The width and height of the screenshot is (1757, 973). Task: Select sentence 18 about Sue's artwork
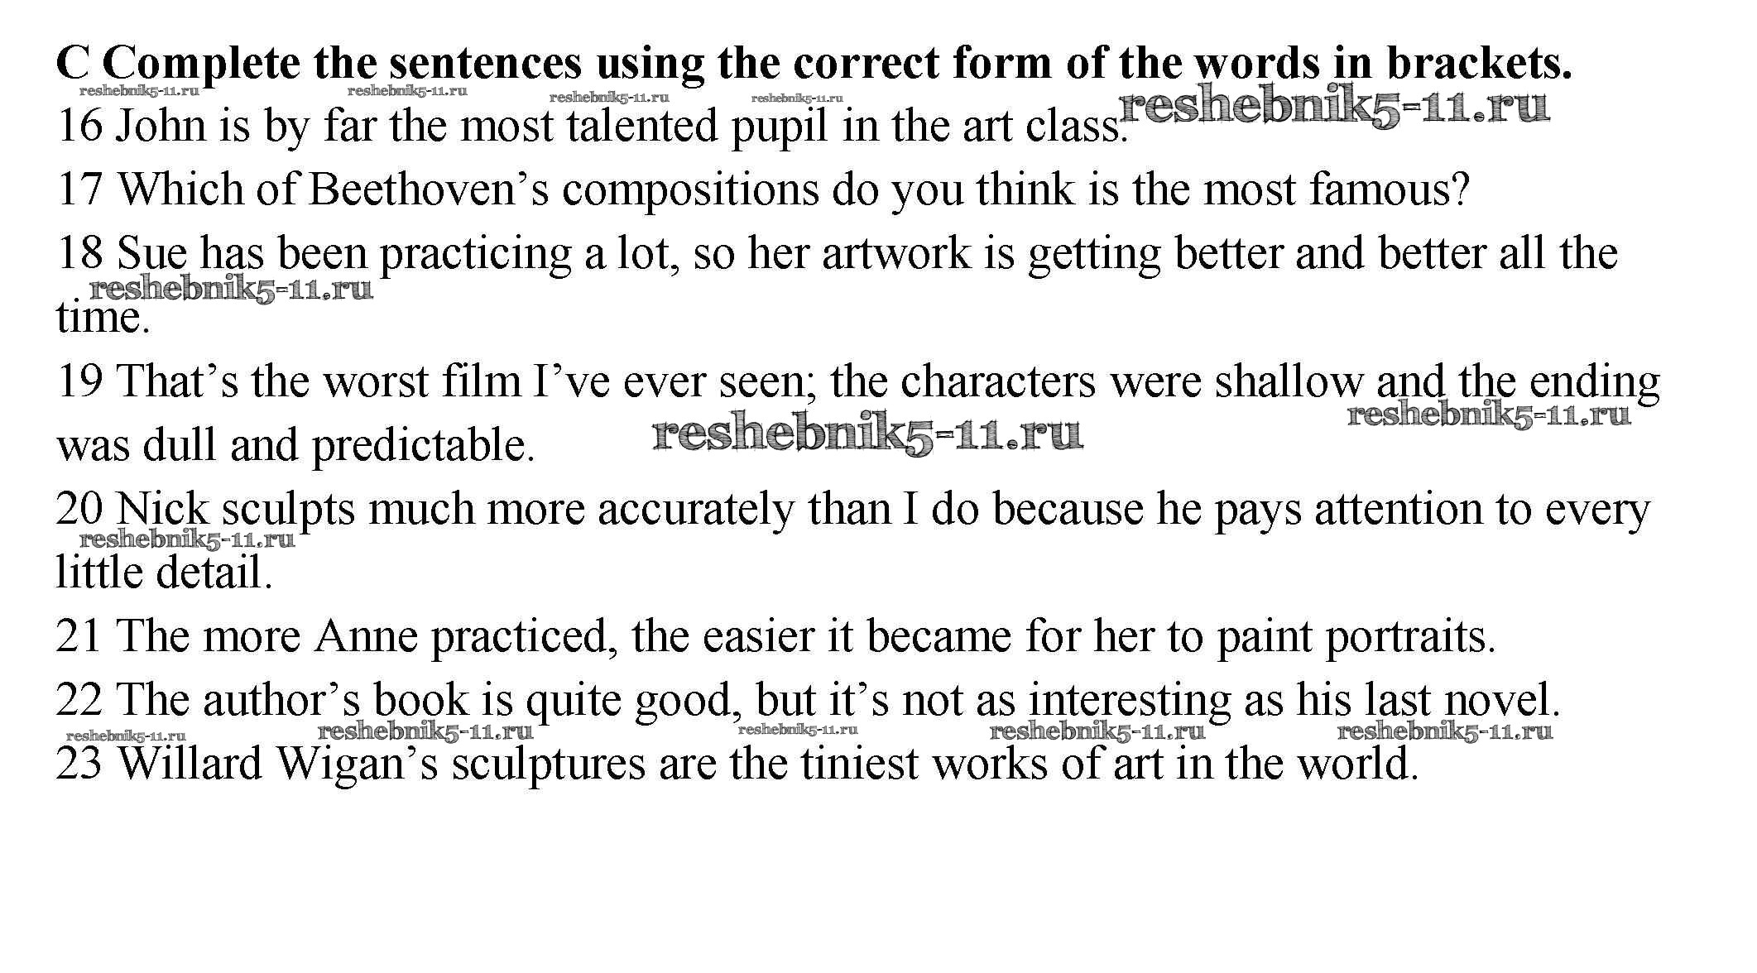[x=836, y=253]
